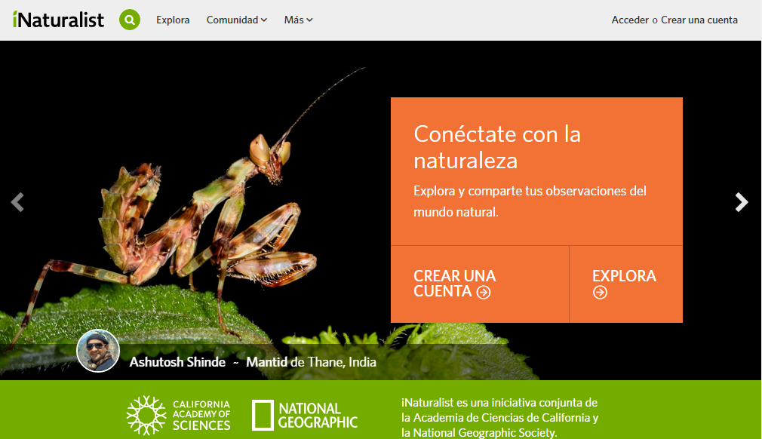The image size is (762, 439).
Task: Open the Ashutosh Shinde user link
Action: [x=177, y=362]
